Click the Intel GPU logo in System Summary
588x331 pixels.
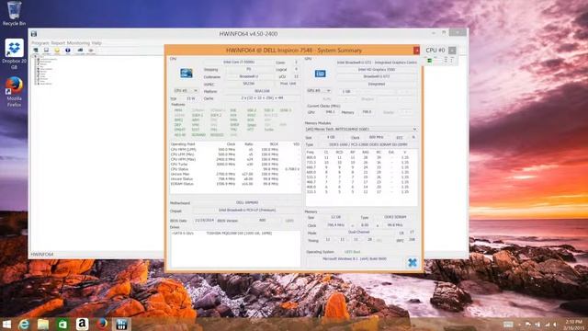click(x=320, y=74)
